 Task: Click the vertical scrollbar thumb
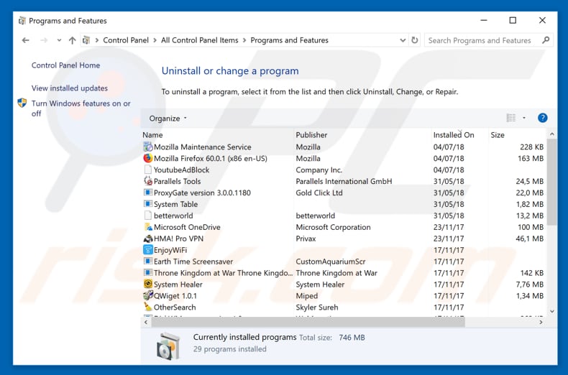[551, 182]
